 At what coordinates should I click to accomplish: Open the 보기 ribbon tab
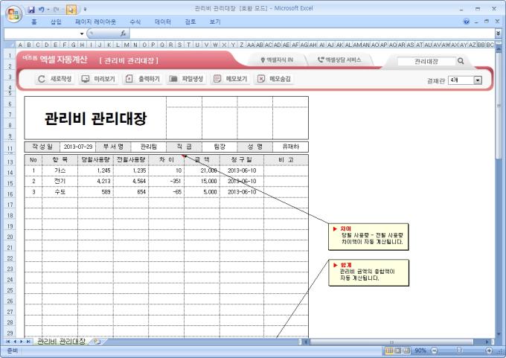[215, 22]
